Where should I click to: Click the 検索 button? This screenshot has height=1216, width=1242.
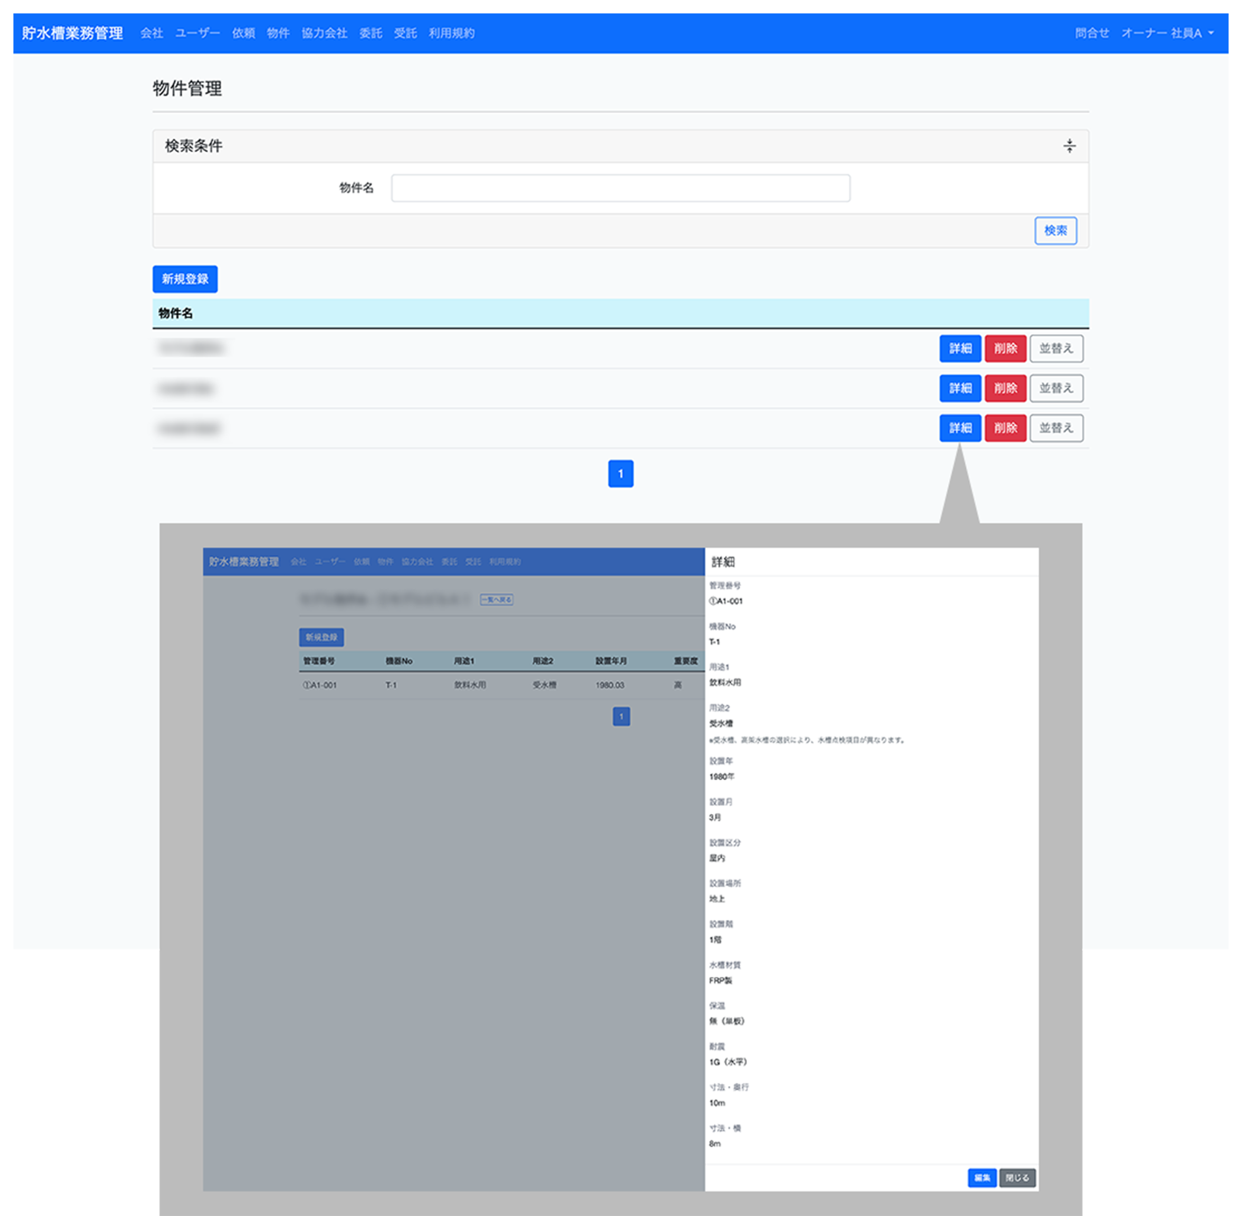tap(1056, 230)
